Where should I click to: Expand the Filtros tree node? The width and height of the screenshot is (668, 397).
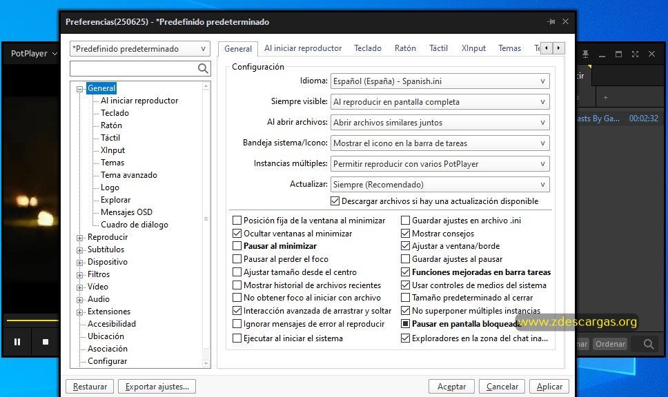[79, 275]
